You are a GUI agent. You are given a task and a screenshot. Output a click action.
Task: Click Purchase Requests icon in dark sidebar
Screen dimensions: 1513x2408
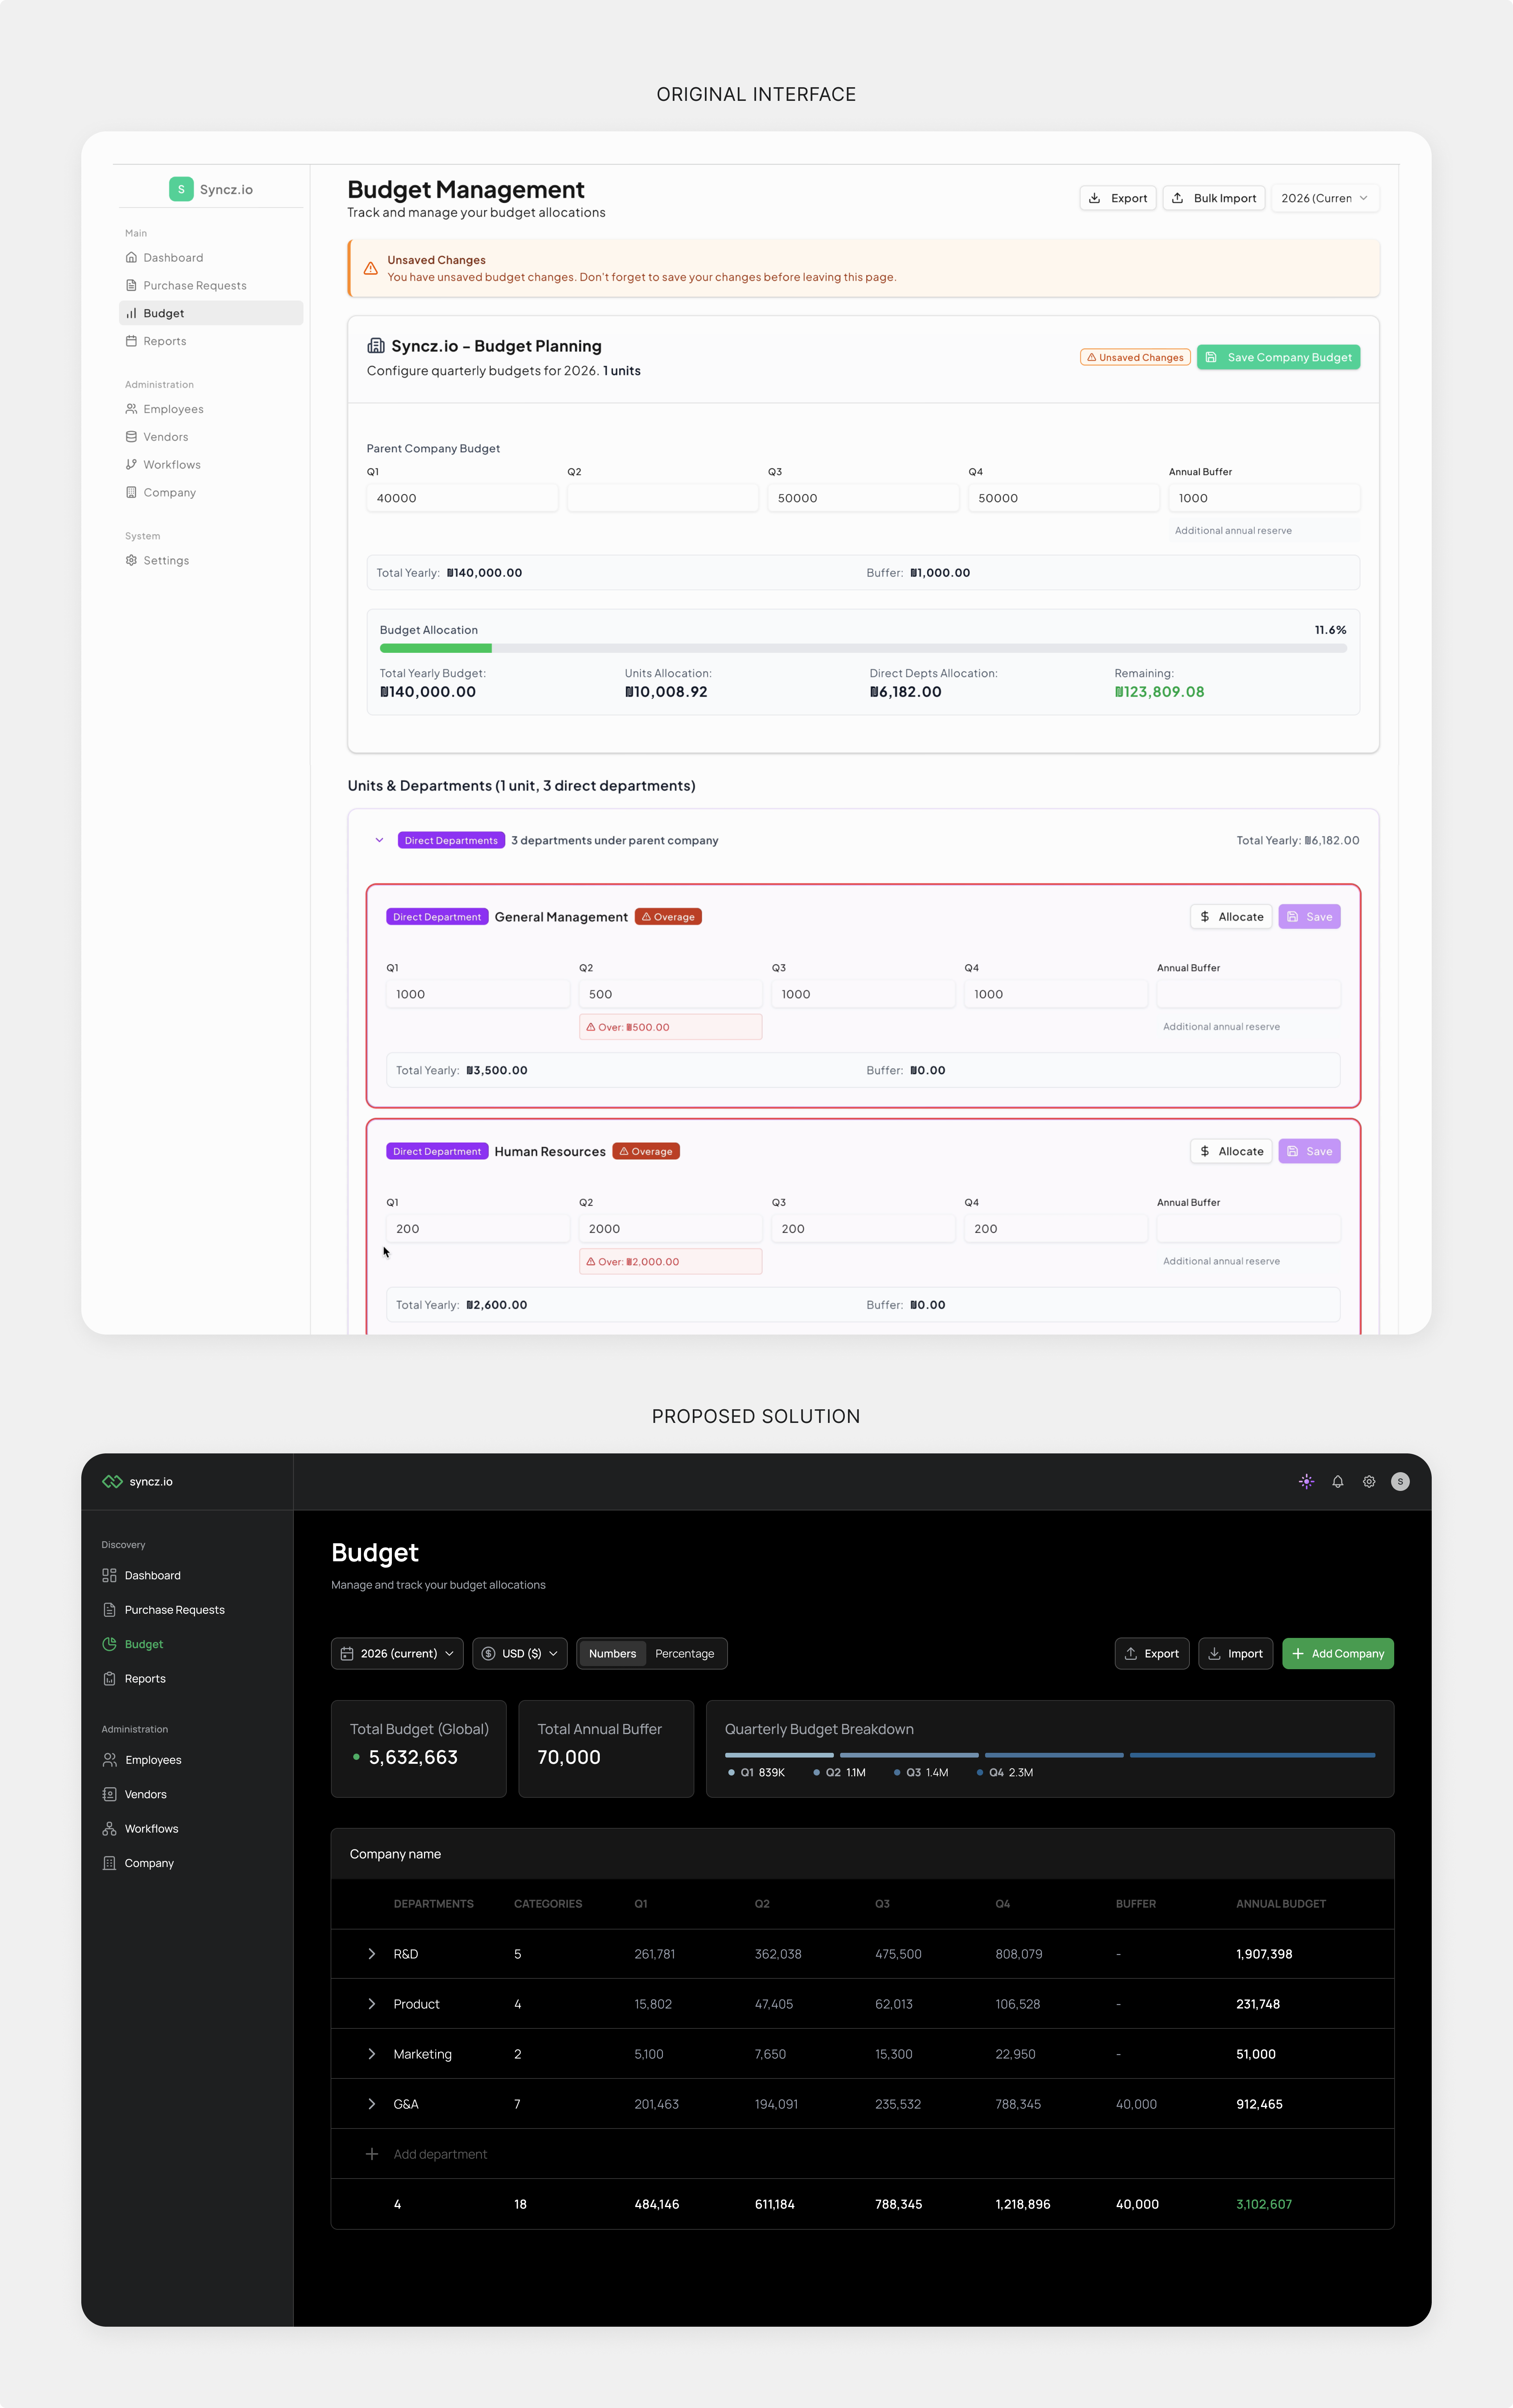109,1610
